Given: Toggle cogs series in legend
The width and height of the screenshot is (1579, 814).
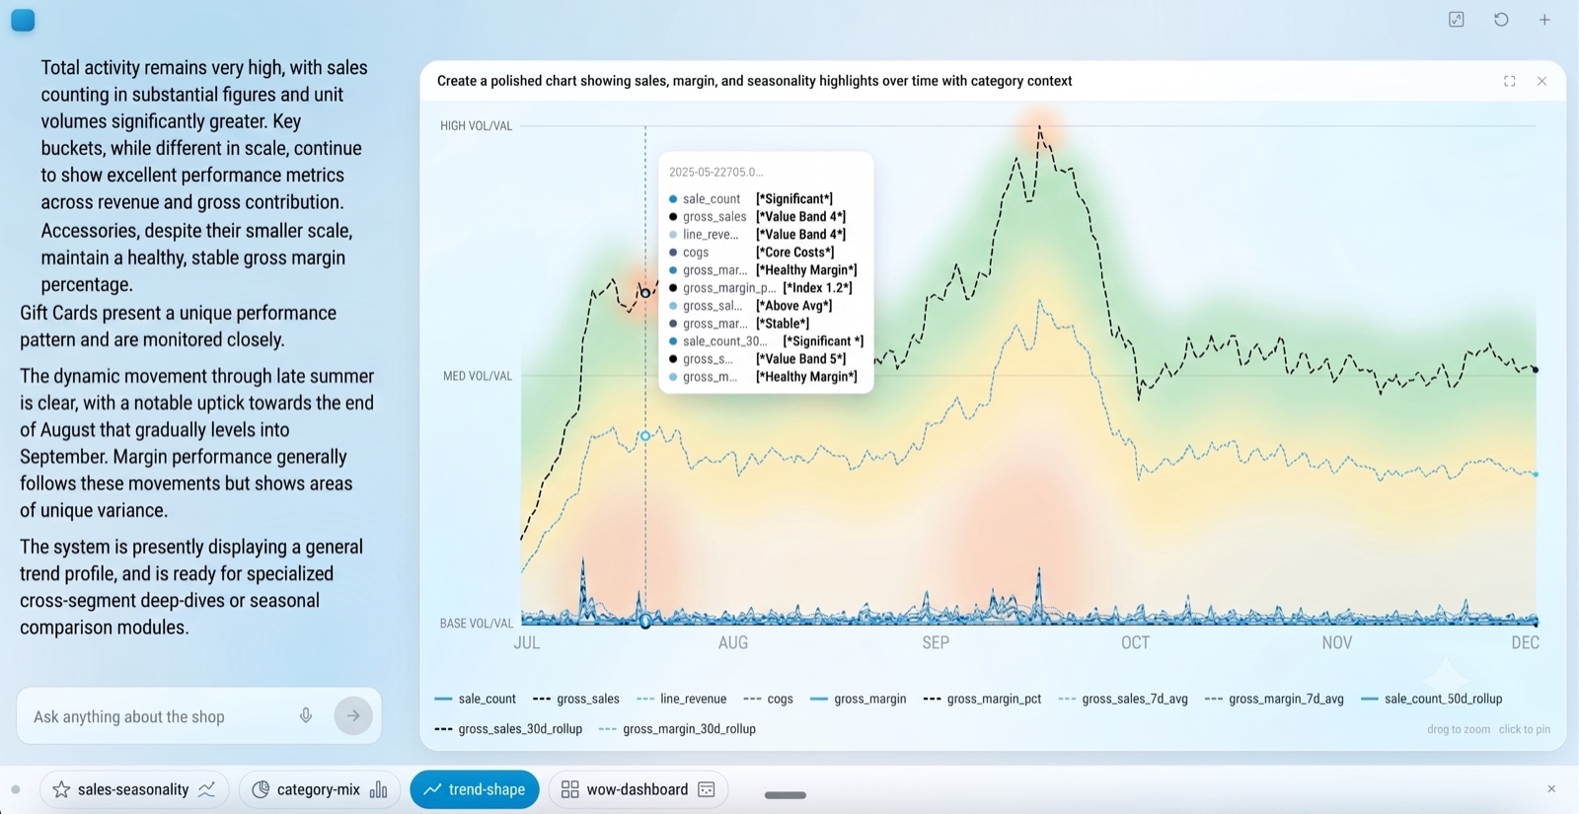Looking at the screenshot, I should coord(769,699).
